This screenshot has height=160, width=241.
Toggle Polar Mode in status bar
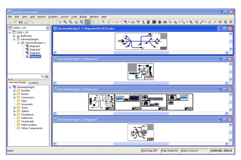click(x=168, y=151)
